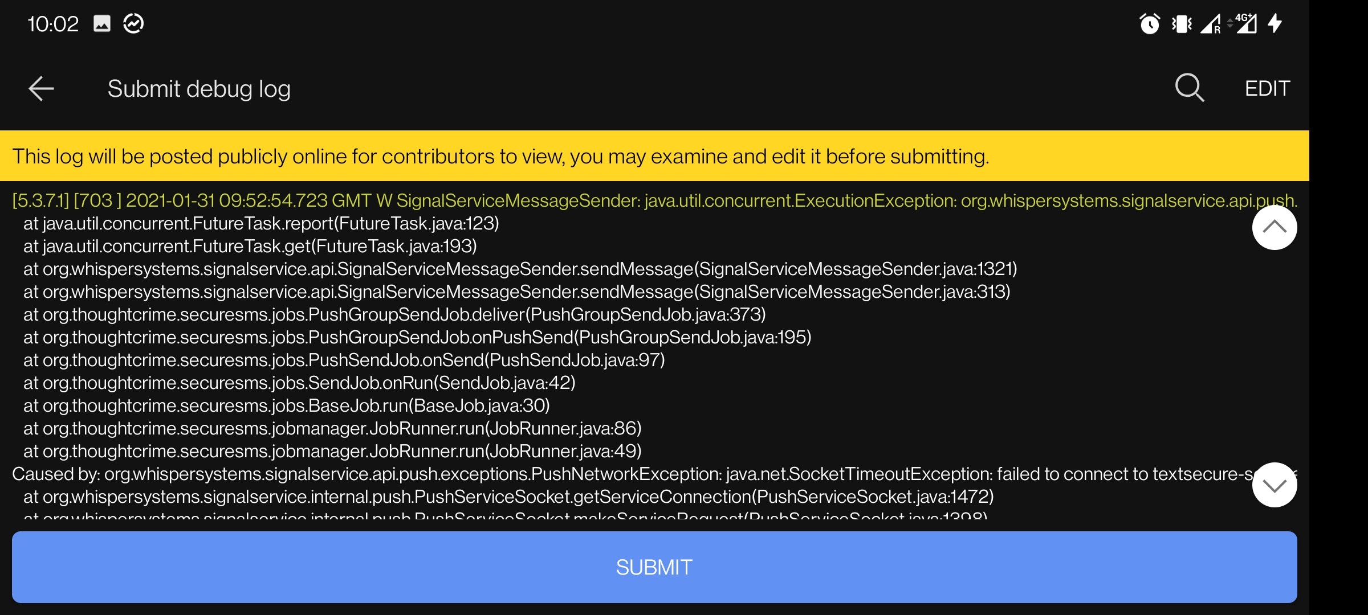
Task: Tap the yellow public log warning banner
Action: click(500, 157)
